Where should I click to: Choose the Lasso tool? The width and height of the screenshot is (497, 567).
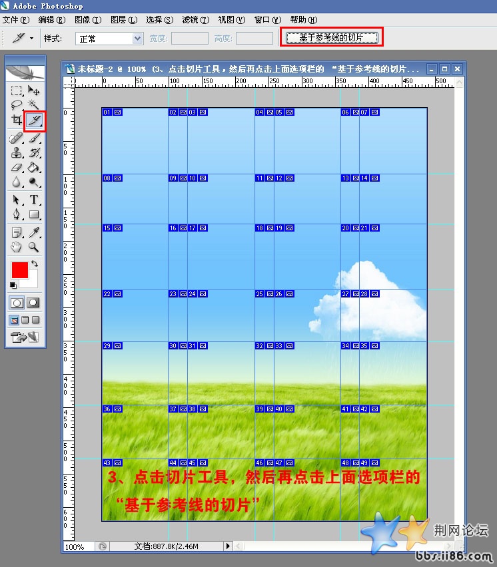(x=17, y=105)
